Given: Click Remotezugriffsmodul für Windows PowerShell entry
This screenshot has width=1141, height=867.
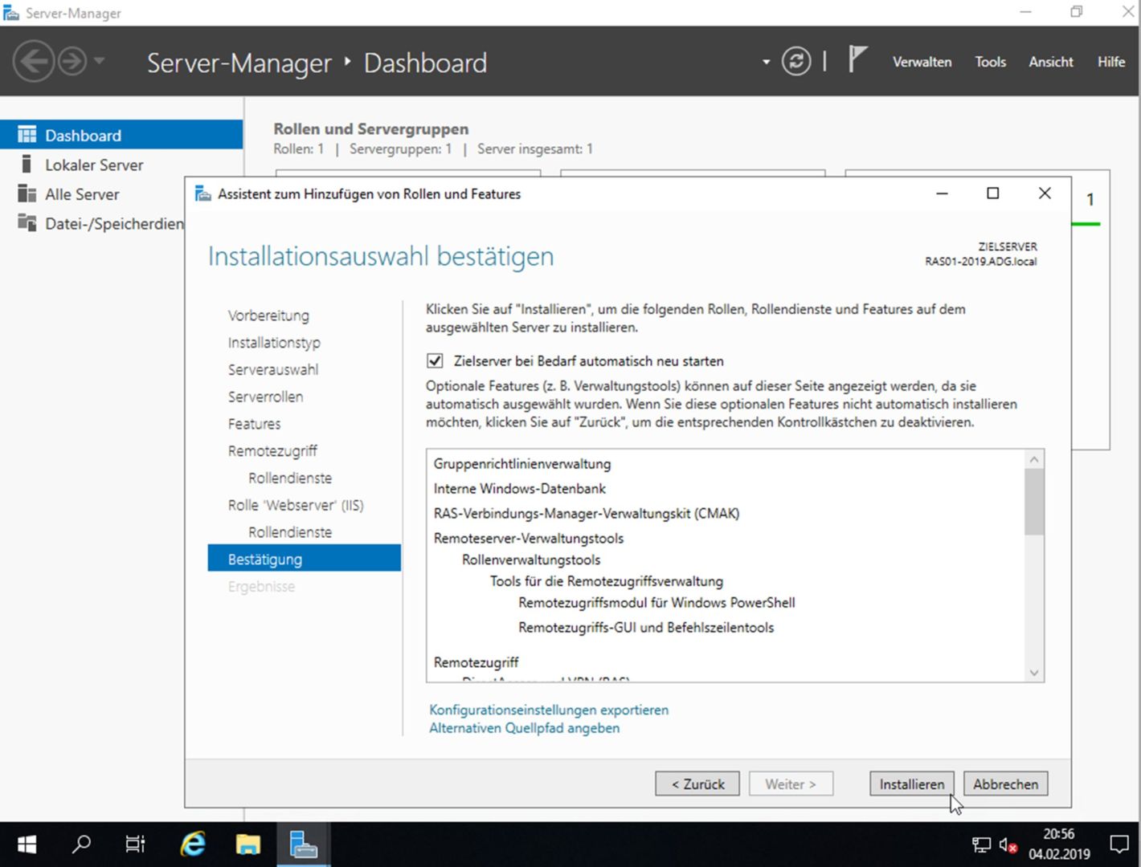Looking at the screenshot, I should coord(656,603).
